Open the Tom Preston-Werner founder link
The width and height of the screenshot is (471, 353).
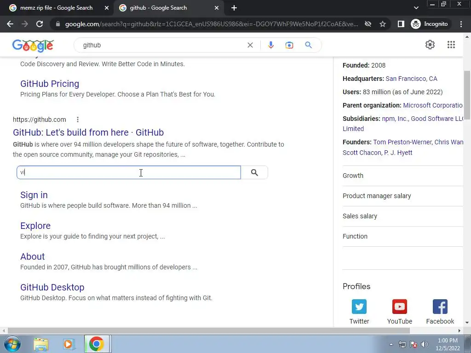[402, 142]
